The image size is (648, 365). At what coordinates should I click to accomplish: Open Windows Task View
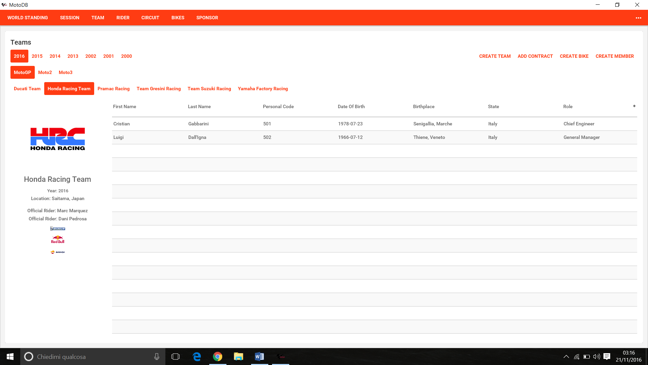point(175,357)
